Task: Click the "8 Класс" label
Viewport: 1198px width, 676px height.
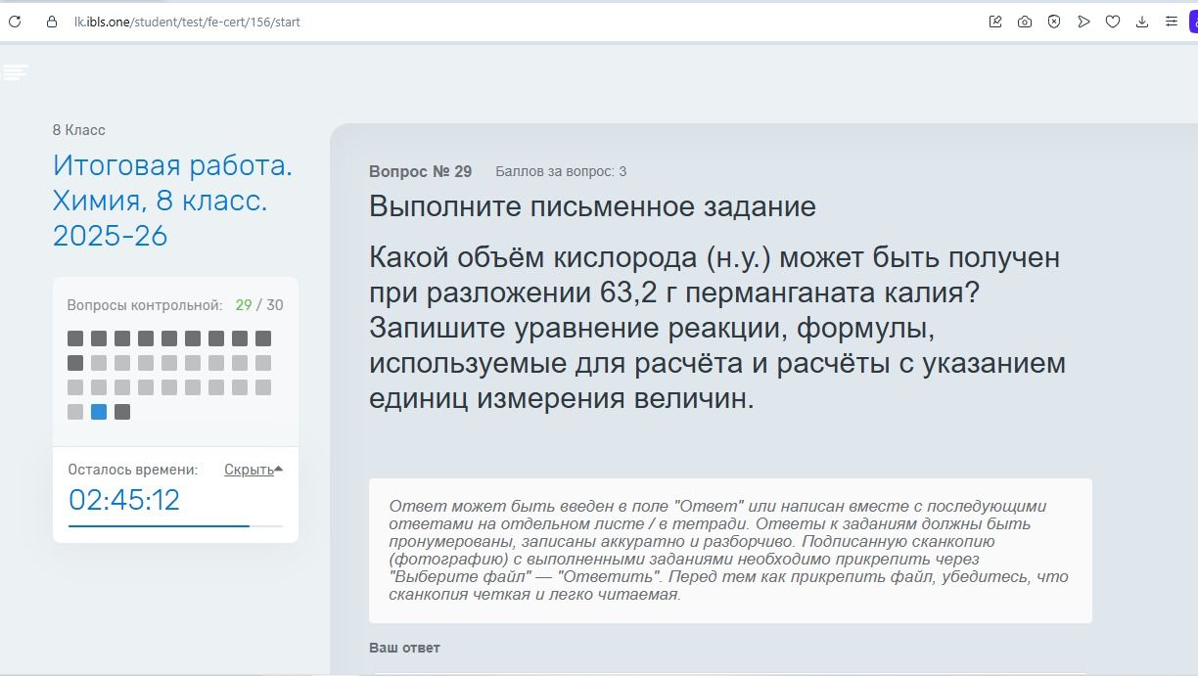Action: (79, 130)
